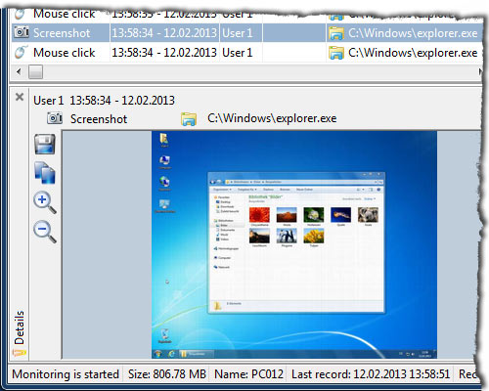Zoom out with the minus magnifier icon
489x391 pixels.
[x=45, y=232]
